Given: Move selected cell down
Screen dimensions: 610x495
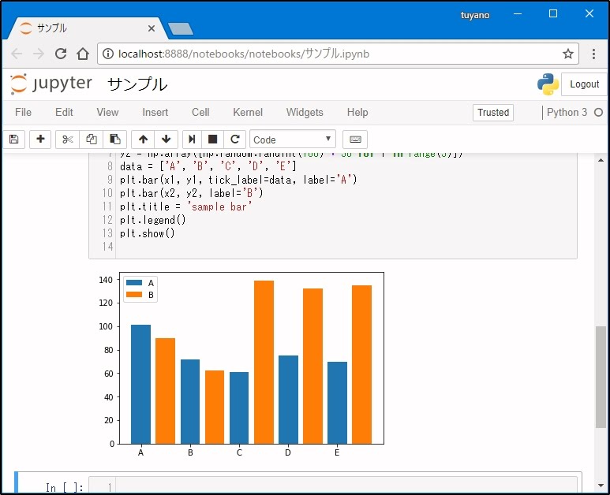Looking at the screenshot, I should (x=166, y=140).
